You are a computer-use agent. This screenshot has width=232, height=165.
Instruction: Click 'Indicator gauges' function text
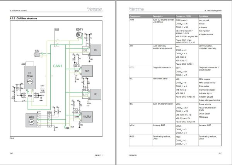tap(206, 97)
